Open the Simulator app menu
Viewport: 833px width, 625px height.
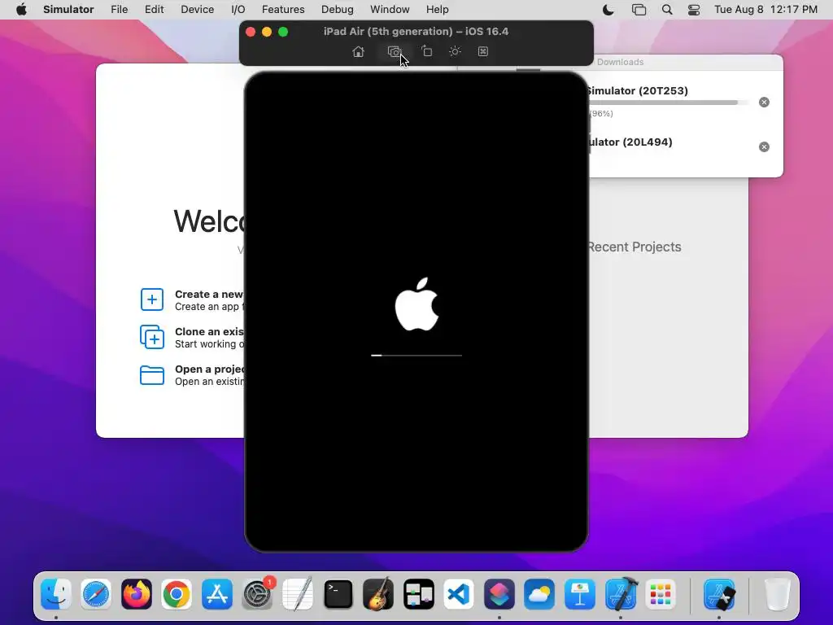pyautogui.click(x=68, y=10)
